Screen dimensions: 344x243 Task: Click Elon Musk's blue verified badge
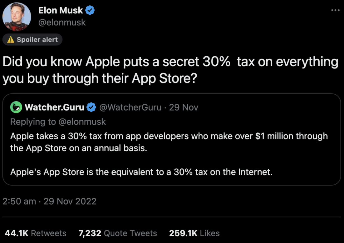[x=90, y=11]
